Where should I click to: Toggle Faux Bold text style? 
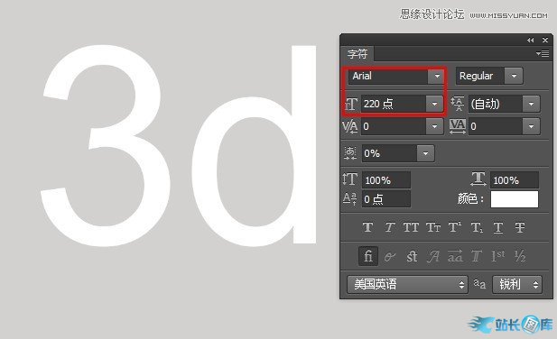pos(367,227)
